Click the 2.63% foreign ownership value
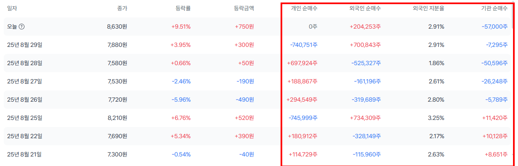The image size is (518, 166). pos(436,154)
